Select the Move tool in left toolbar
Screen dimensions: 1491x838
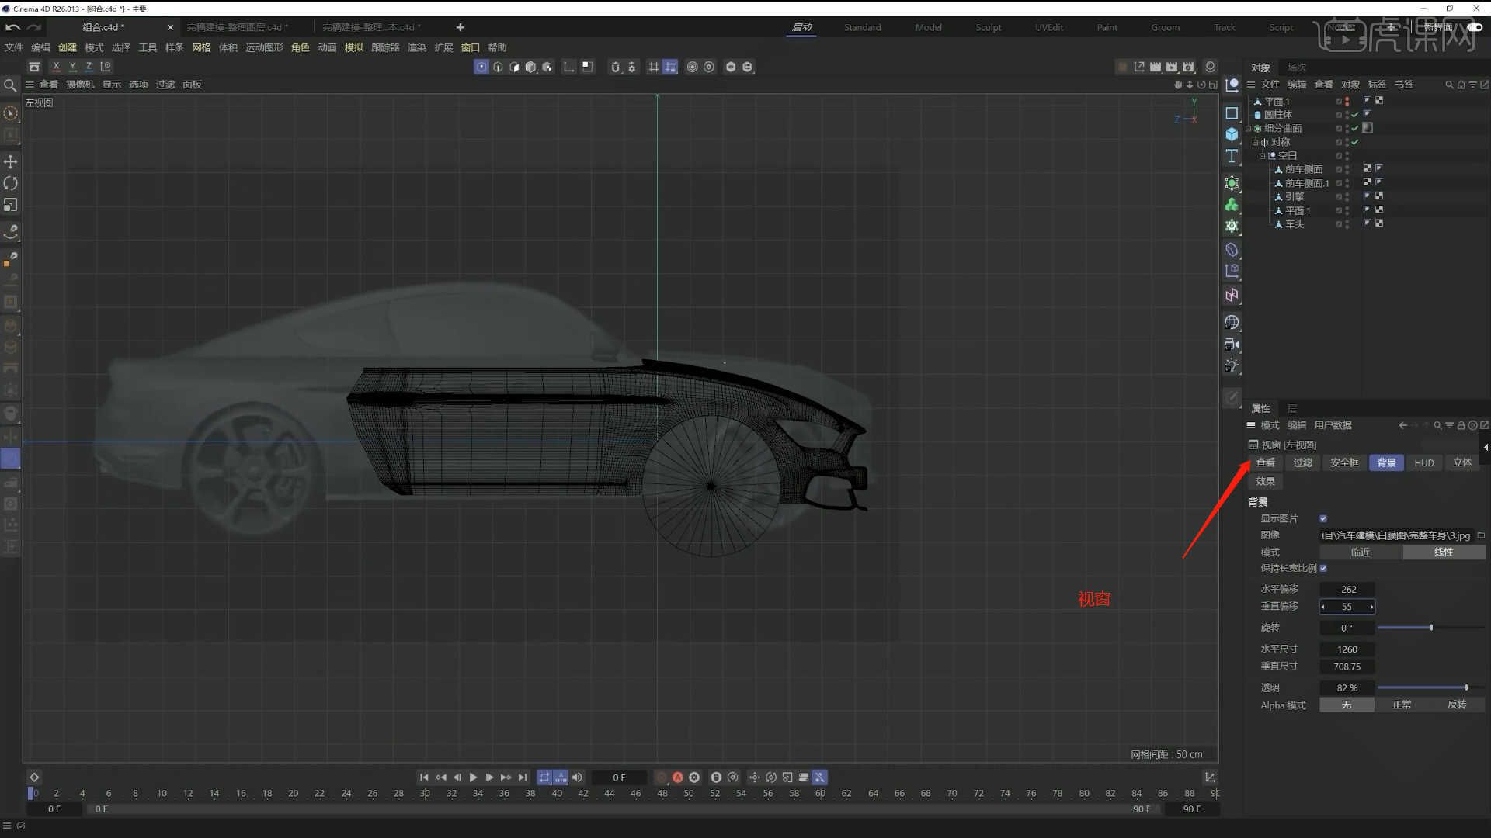[11, 161]
